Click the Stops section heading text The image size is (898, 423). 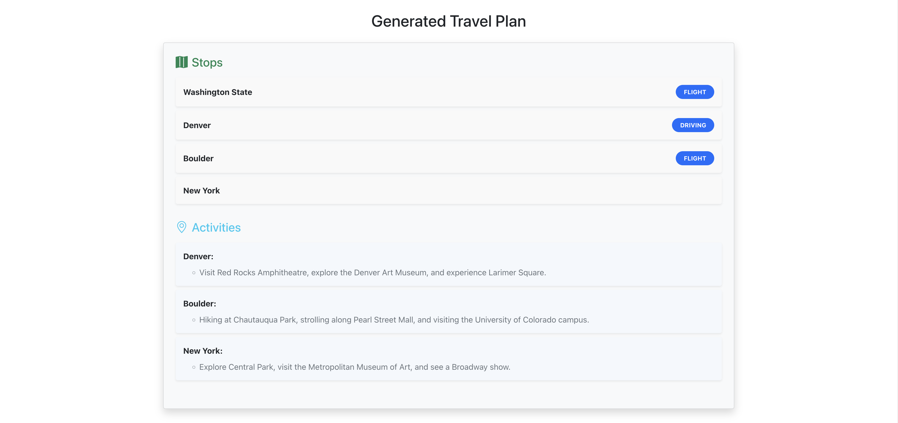point(207,62)
